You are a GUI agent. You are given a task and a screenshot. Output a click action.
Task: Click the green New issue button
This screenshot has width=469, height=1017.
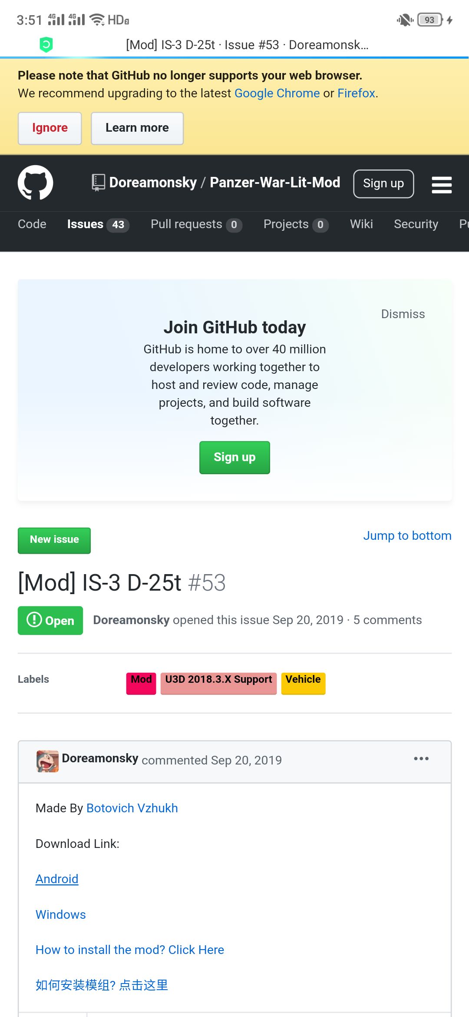point(54,540)
